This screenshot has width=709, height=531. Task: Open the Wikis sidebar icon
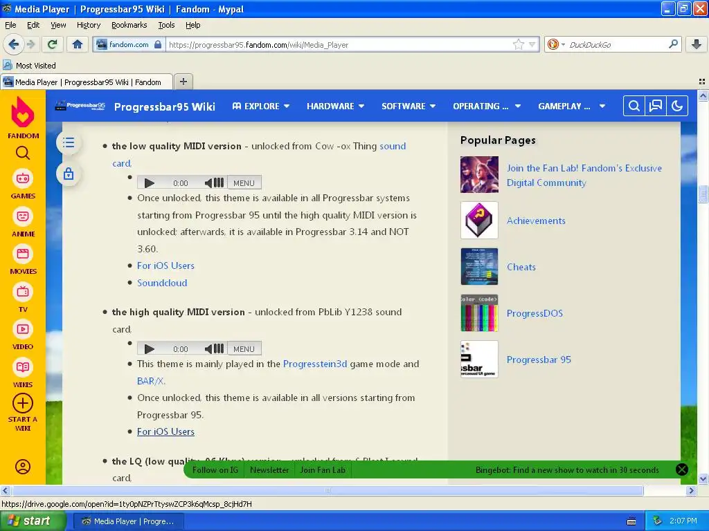click(x=23, y=367)
